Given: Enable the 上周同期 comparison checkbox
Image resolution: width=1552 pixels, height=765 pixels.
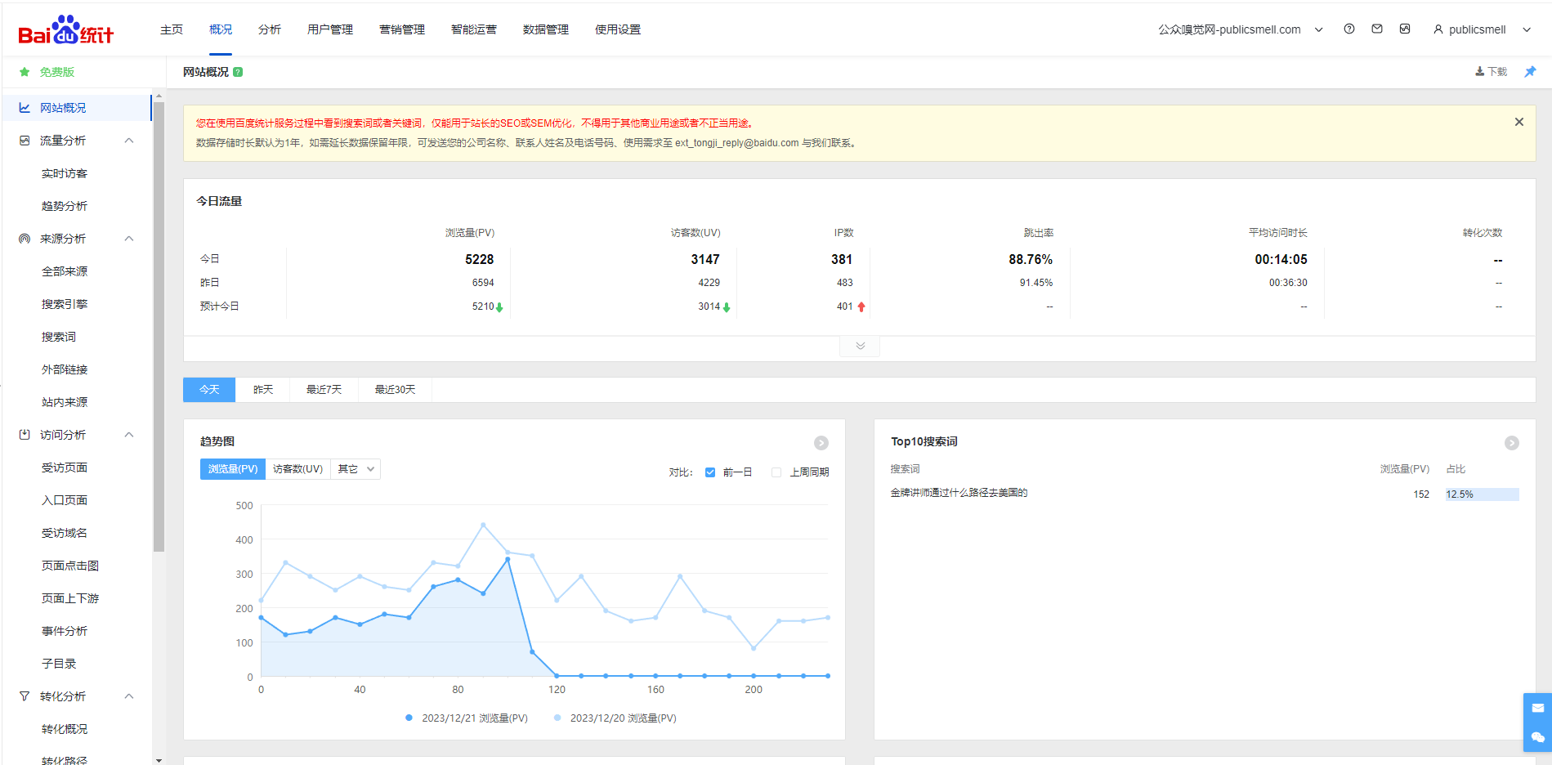Looking at the screenshot, I should (x=776, y=472).
